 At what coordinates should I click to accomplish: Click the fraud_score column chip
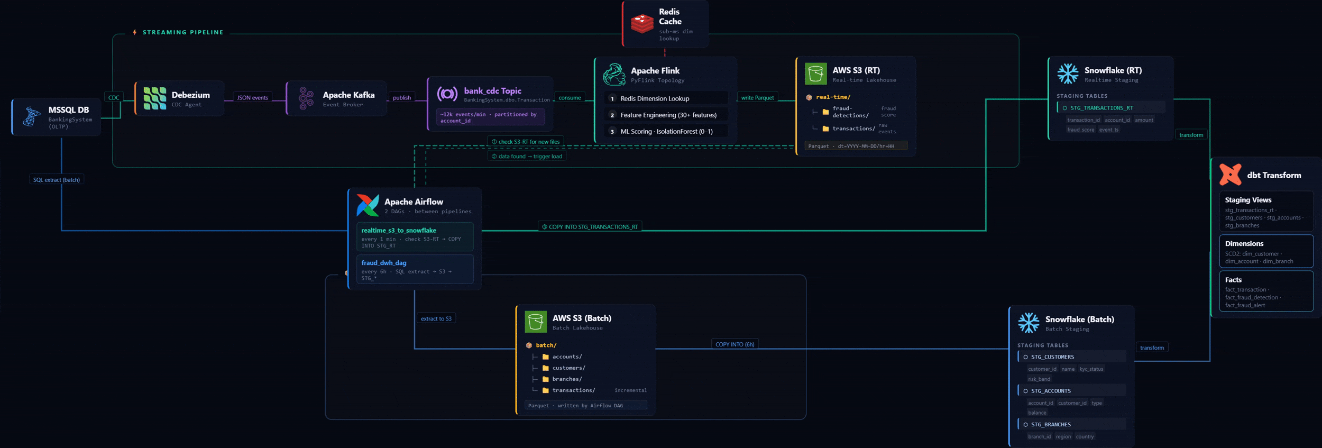point(1080,130)
